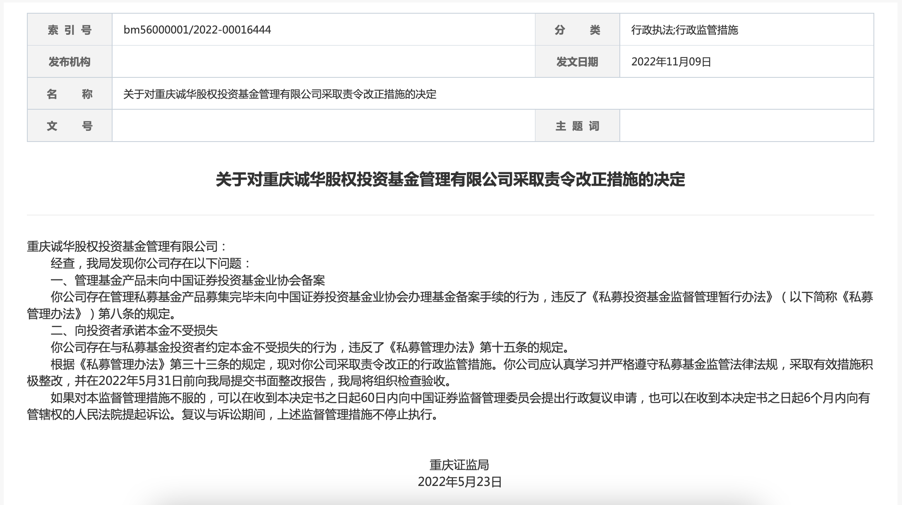902x505 pixels.
Task: Click section heading 二、向投资者承诺本金不受损失
Action: click(x=134, y=330)
